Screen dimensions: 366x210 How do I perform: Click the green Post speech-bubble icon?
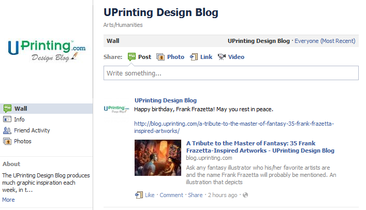[131, 57]
